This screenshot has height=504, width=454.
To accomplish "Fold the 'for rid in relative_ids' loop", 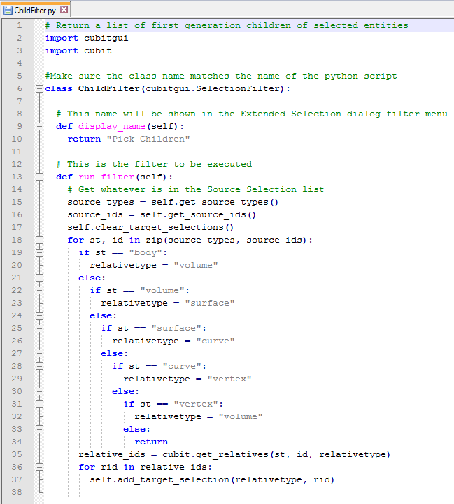I will point(39,467).
